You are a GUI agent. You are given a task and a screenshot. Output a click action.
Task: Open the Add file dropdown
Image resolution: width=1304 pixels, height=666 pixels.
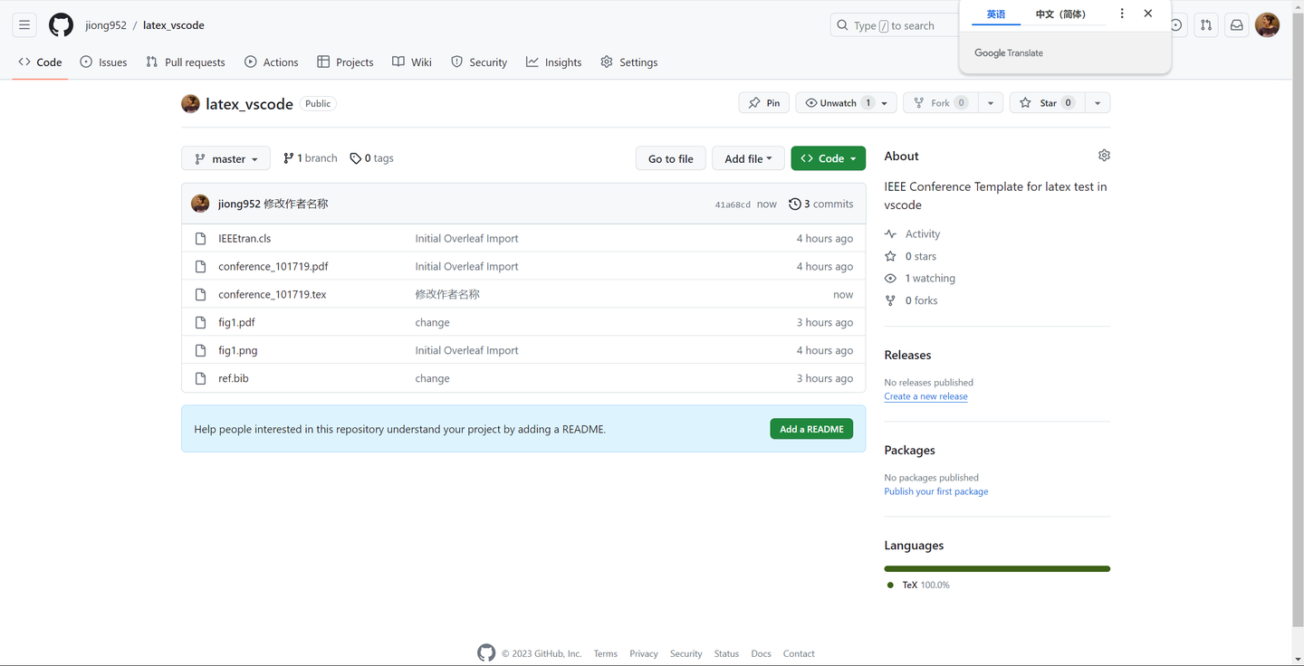pos(748,157)
